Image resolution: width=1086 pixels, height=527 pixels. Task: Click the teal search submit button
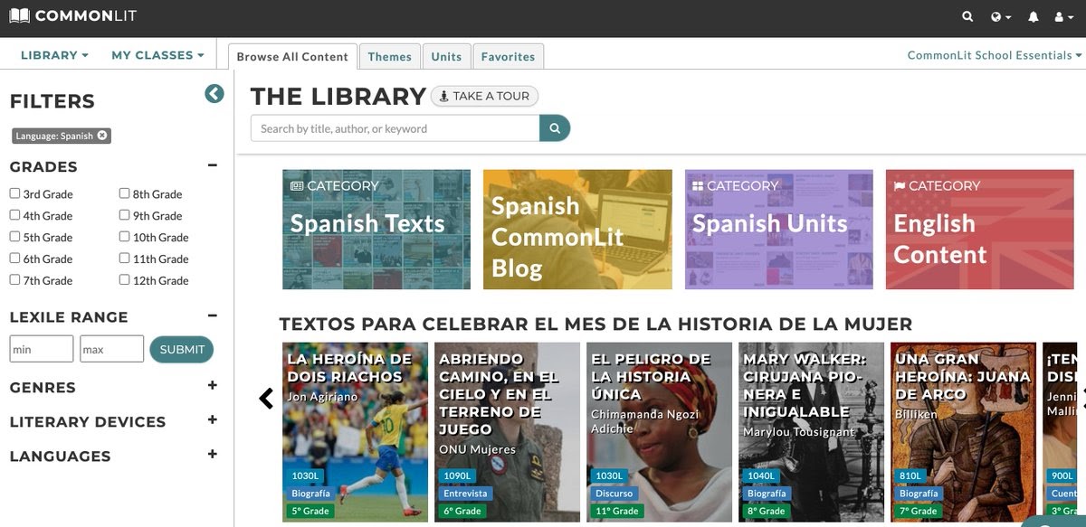point(555,128)
